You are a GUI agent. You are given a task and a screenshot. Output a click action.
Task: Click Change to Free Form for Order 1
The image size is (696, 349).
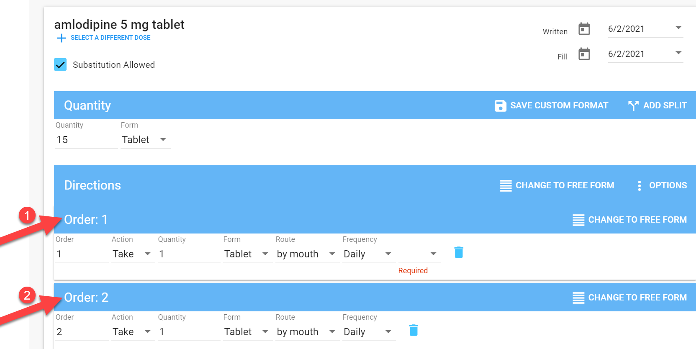630,220
